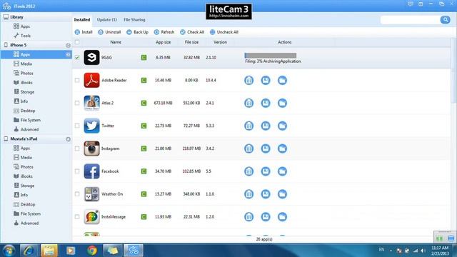
Task: Uninstall Twitter via trash icon
Action: click(x=248, y=126)
